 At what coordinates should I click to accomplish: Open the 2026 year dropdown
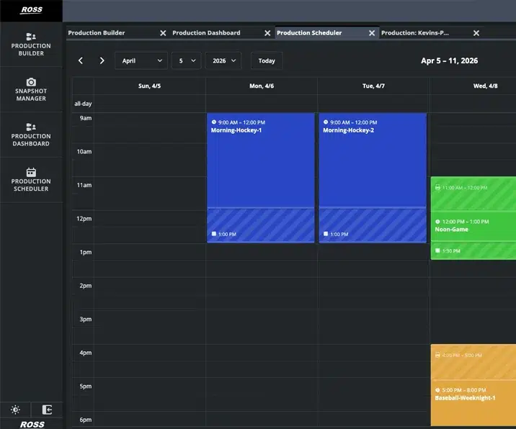tap(223, 60)
